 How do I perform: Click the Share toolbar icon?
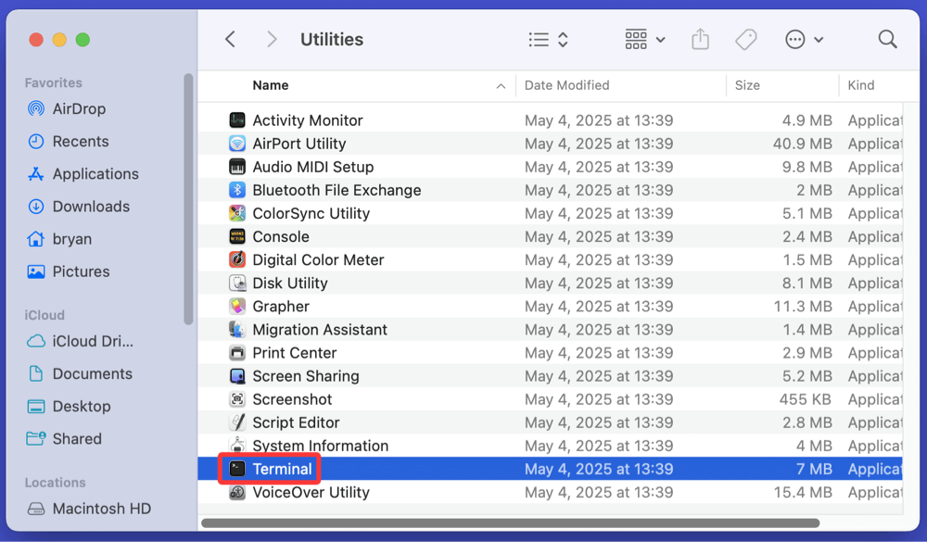click(700, 39)
